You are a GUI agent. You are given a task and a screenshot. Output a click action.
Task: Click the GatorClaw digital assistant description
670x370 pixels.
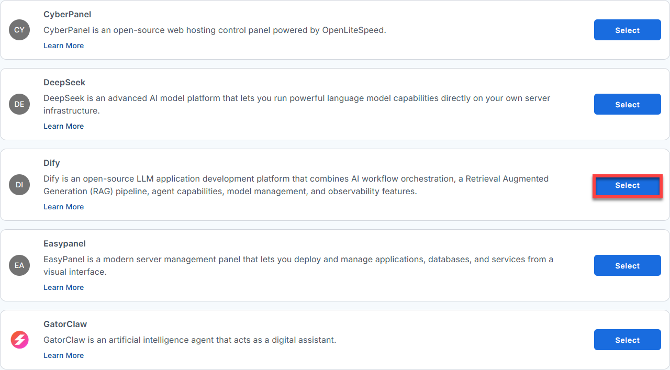pos(189,340)
